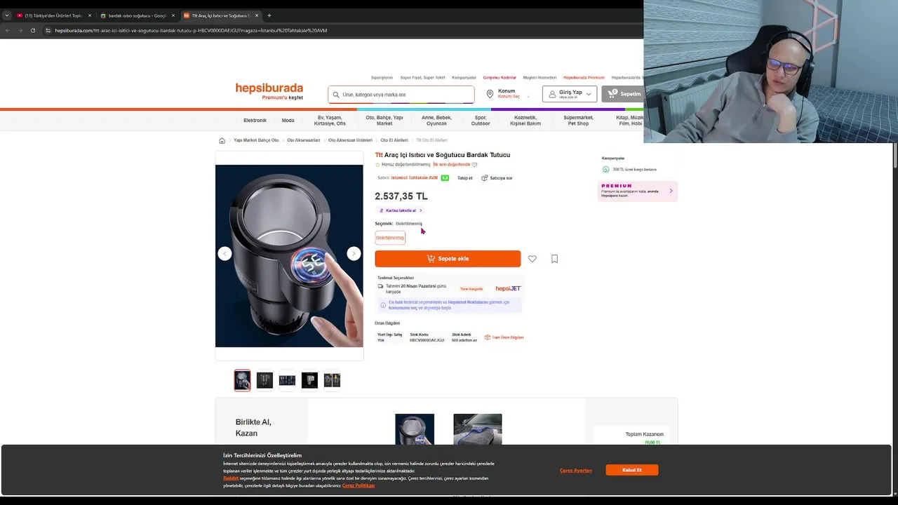Image resolution: width=898 pixels, height=505 pixels.
Task: Select the first product thumbnail
Action: tap(242, 380)
